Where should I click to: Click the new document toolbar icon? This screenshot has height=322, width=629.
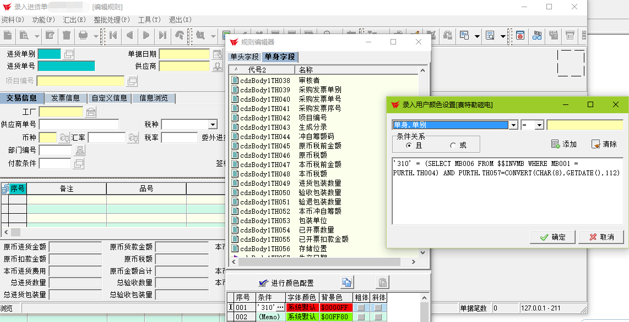click(x=8, y=36)
